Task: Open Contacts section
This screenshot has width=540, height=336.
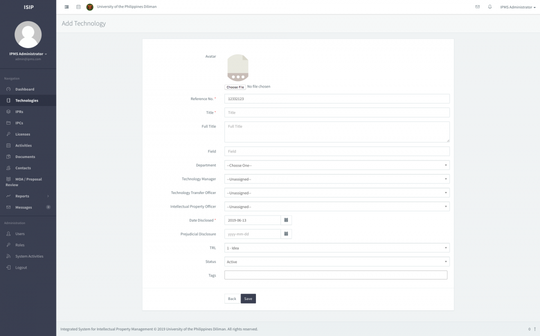Action: (23, 168)
